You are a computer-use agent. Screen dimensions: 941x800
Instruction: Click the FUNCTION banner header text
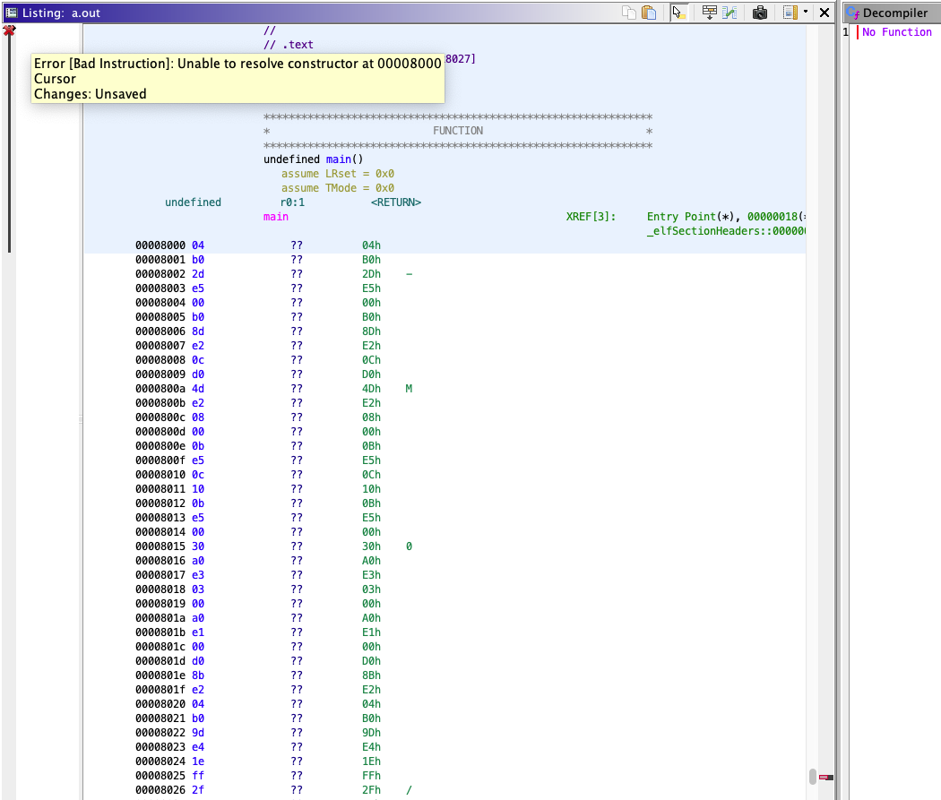pyautogui.click(x=458, y=131)
